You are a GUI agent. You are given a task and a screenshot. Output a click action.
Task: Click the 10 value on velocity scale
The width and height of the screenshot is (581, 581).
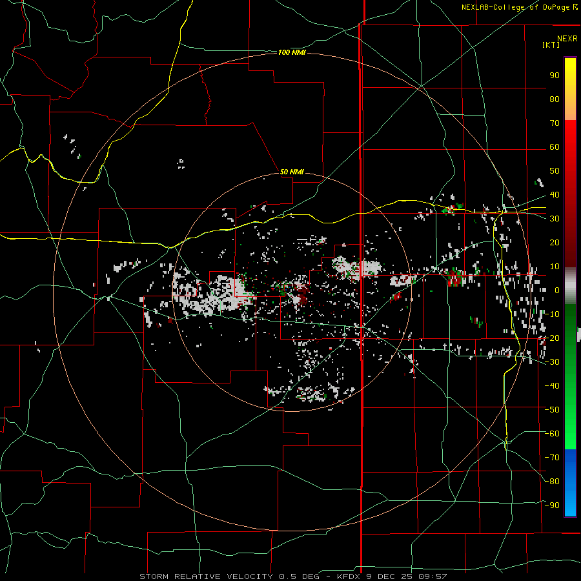(x=555, y=267)
